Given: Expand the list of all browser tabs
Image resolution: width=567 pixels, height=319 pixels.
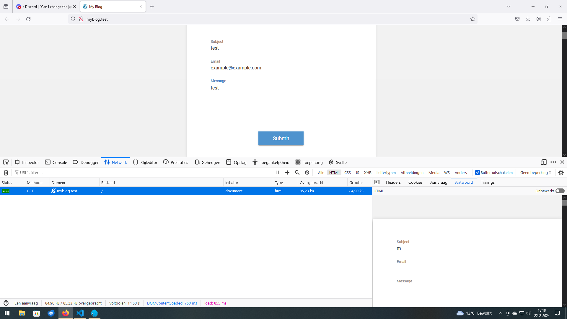Looking at the screenshot, I should pos(508,6).
